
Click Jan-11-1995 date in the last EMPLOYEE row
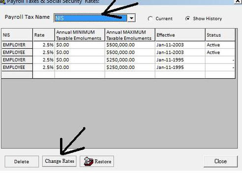point(180,67)
